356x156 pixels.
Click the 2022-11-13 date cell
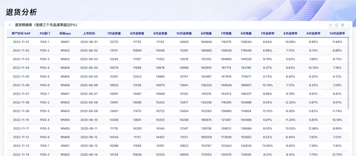(x=21, y=145)
